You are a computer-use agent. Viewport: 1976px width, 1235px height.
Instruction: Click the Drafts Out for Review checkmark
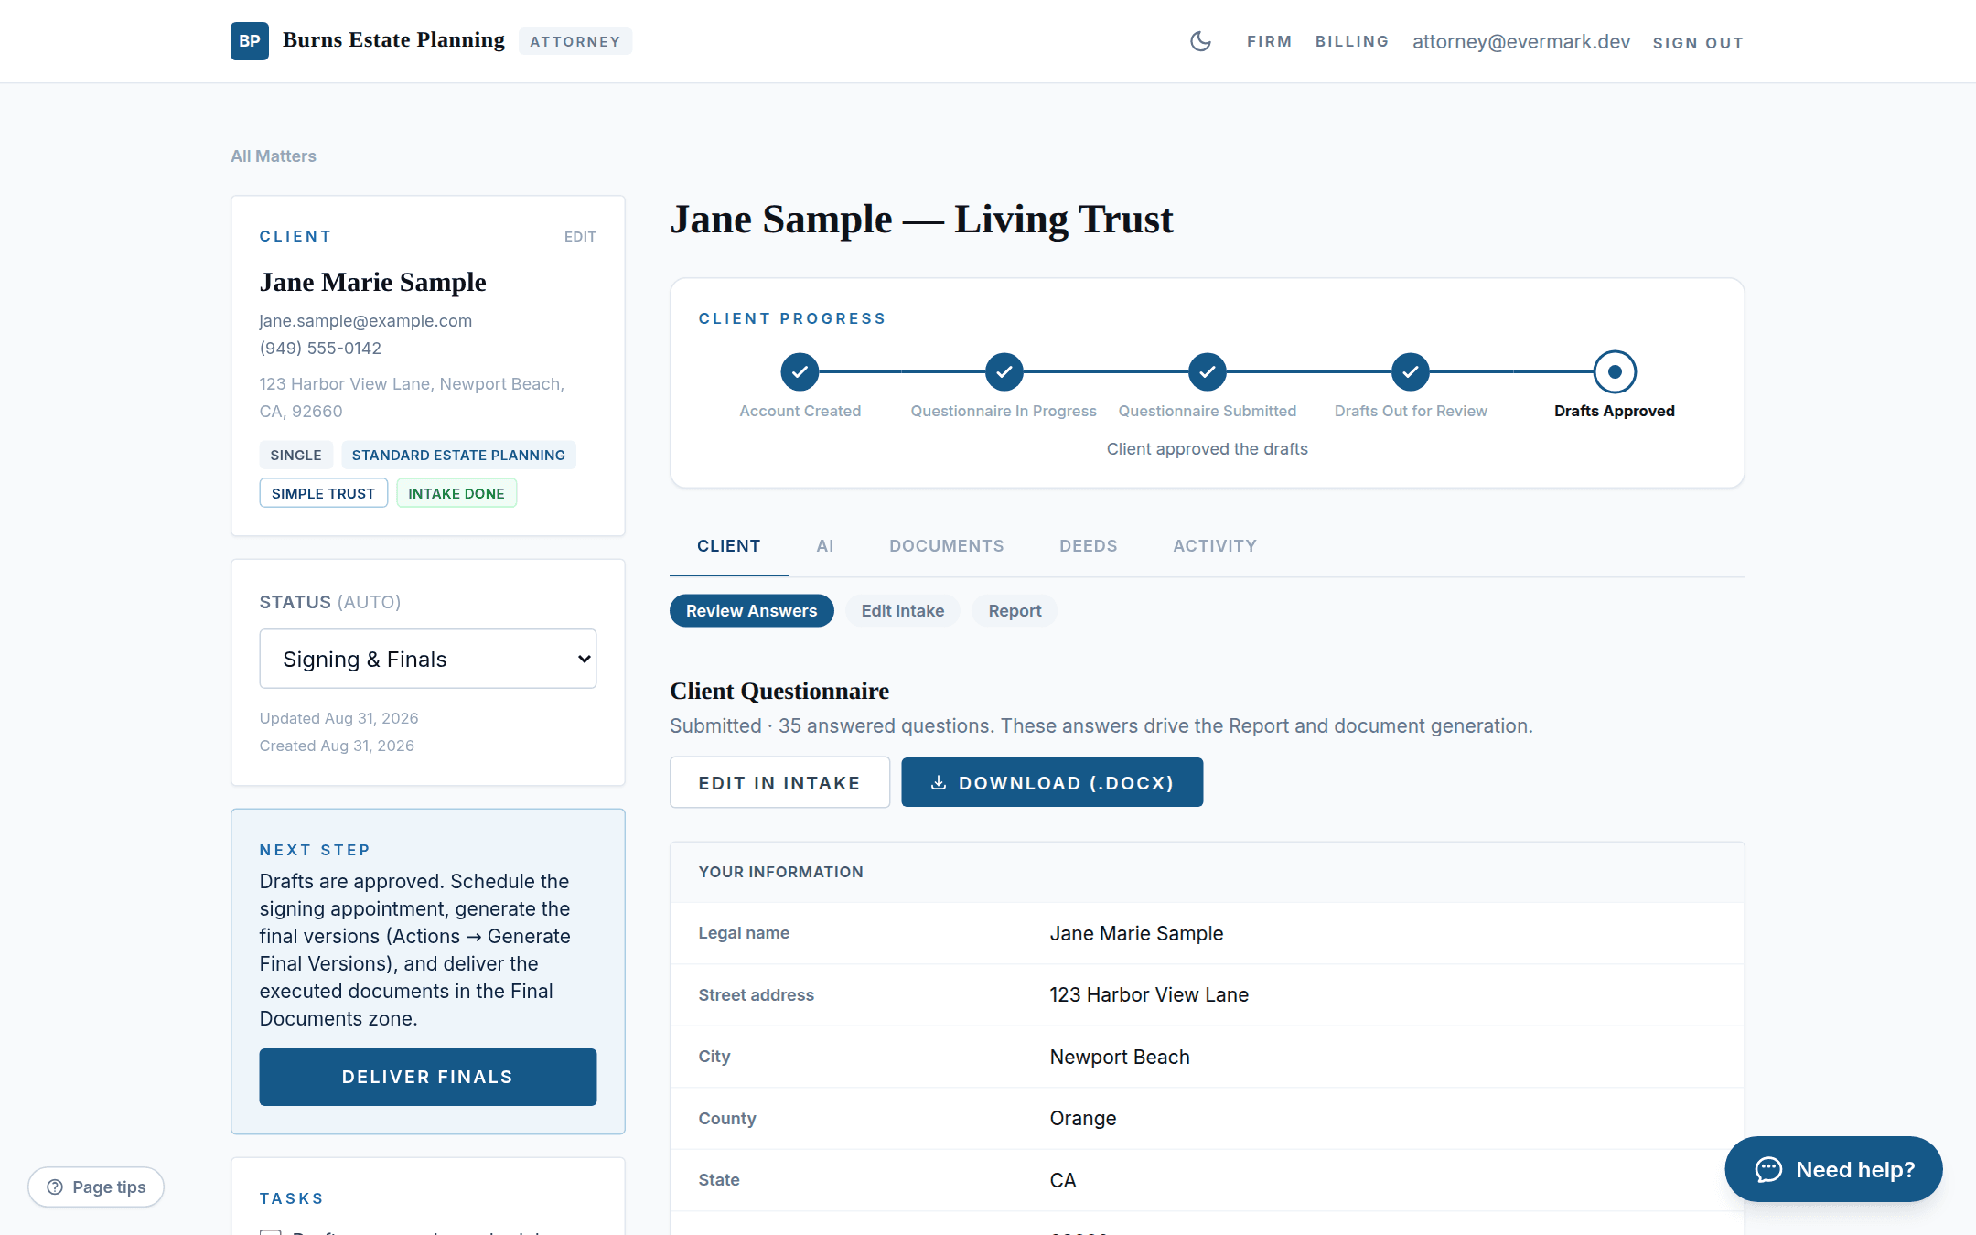click(x=1411, y=371)
